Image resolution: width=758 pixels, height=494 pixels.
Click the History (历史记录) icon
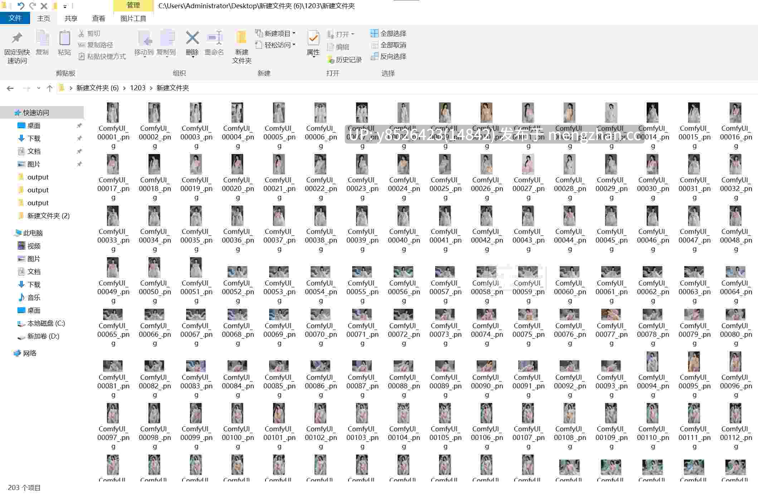coord(330,60)
